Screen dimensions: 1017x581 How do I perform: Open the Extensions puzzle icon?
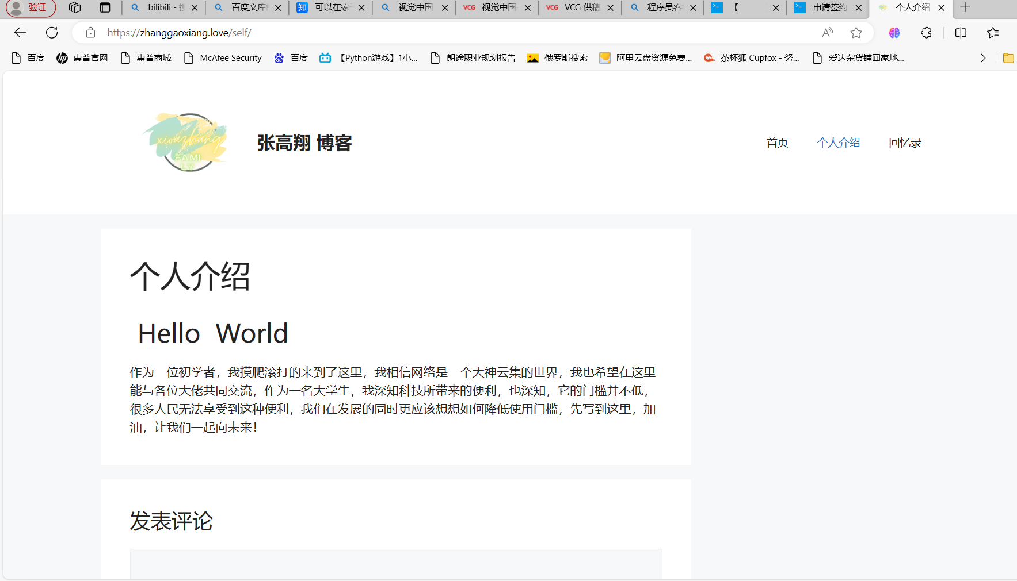(926, 33)
